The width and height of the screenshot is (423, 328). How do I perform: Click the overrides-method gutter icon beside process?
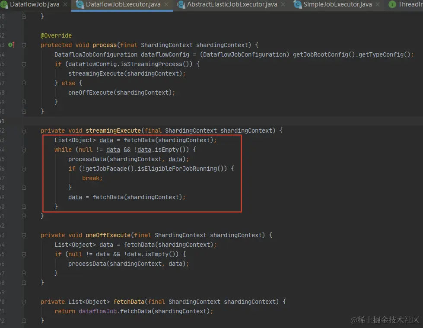11,45
